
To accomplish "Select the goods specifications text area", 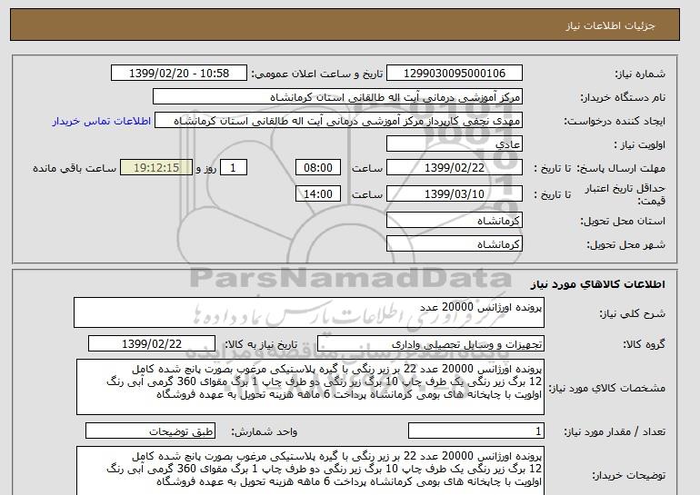I will click(310, 387).
